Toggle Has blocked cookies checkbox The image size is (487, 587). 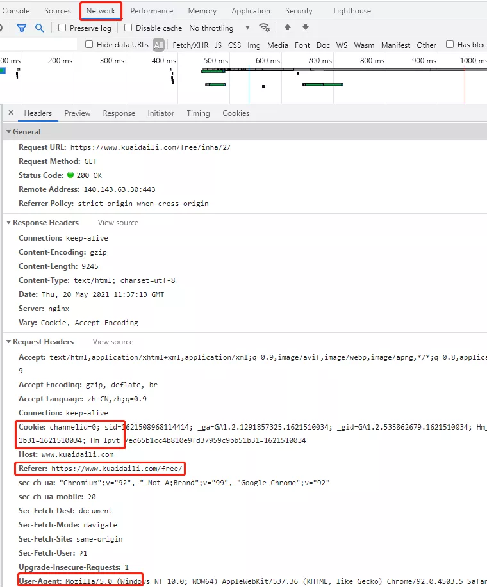coord(450,45)
